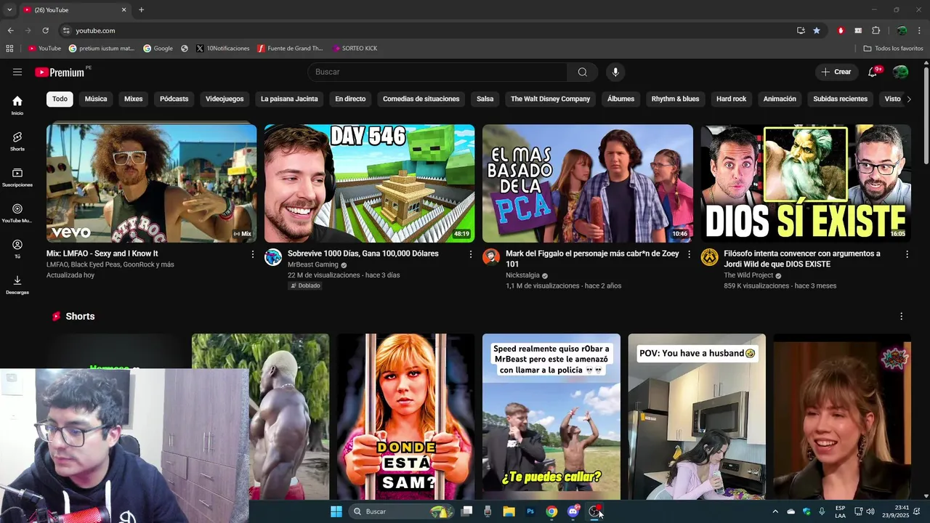The width and height of the screenshot is (930, 523).
Task: Open Speed quiso robar a MrBeast short
Action: pos(551,417)
